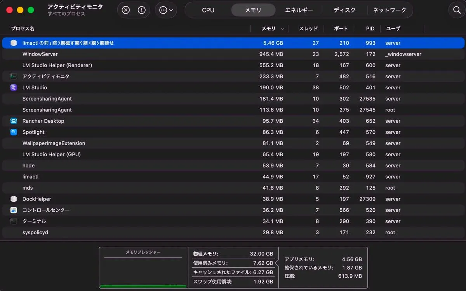Switch to the CPU tab

[x=208, y=10]
